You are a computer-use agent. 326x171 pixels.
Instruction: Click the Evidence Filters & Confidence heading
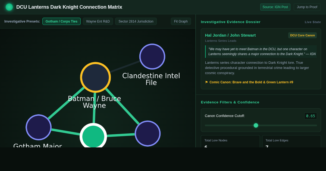coord(230,102)
